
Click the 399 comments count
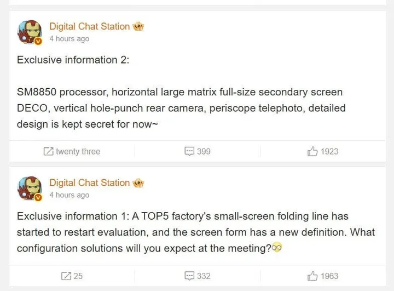coord(204,151)
